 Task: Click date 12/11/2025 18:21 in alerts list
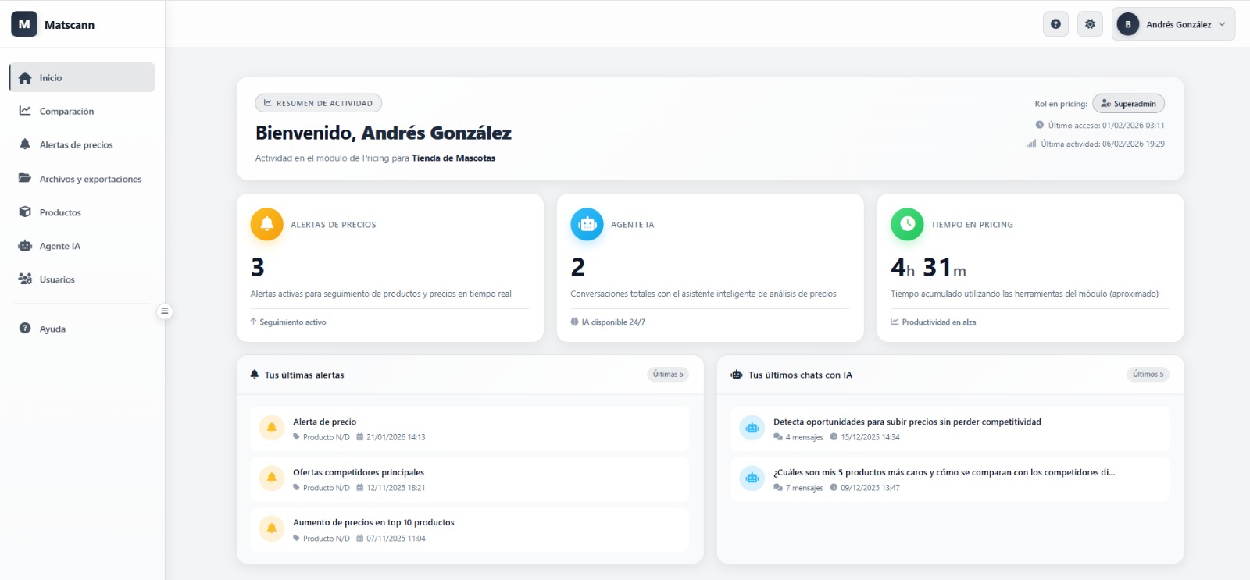coord(395,488)
